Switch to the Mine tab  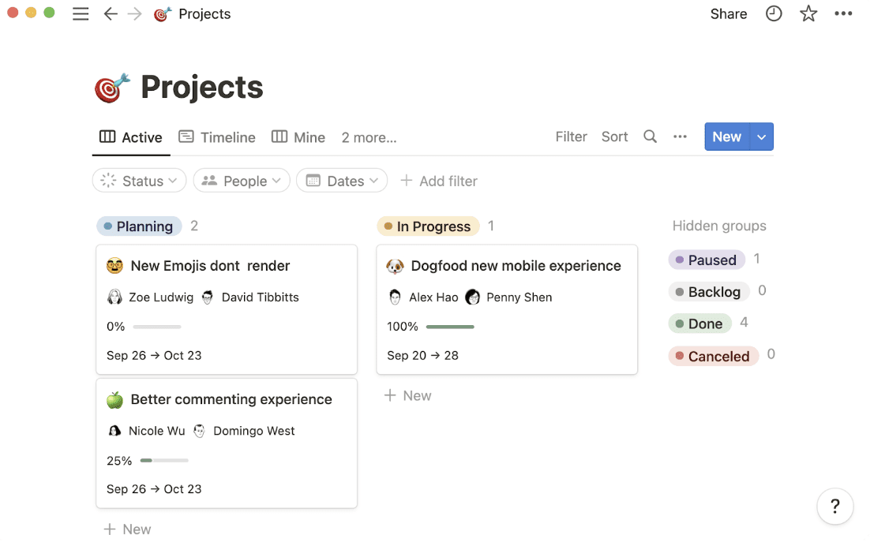click(x=298, y=136)
